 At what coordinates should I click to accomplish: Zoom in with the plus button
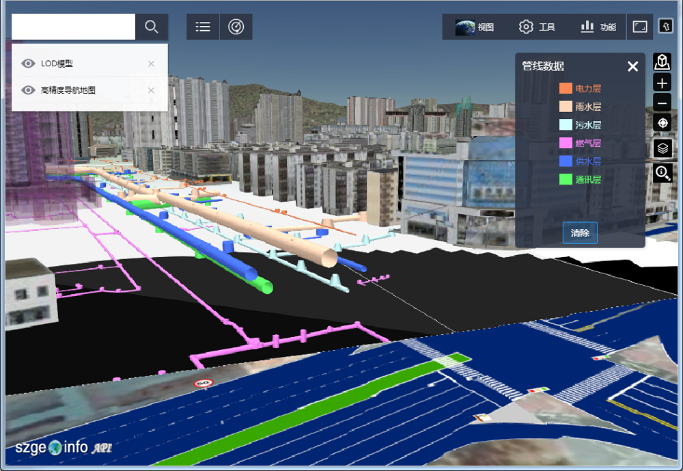pyautogui.click(x=662, y=83)
